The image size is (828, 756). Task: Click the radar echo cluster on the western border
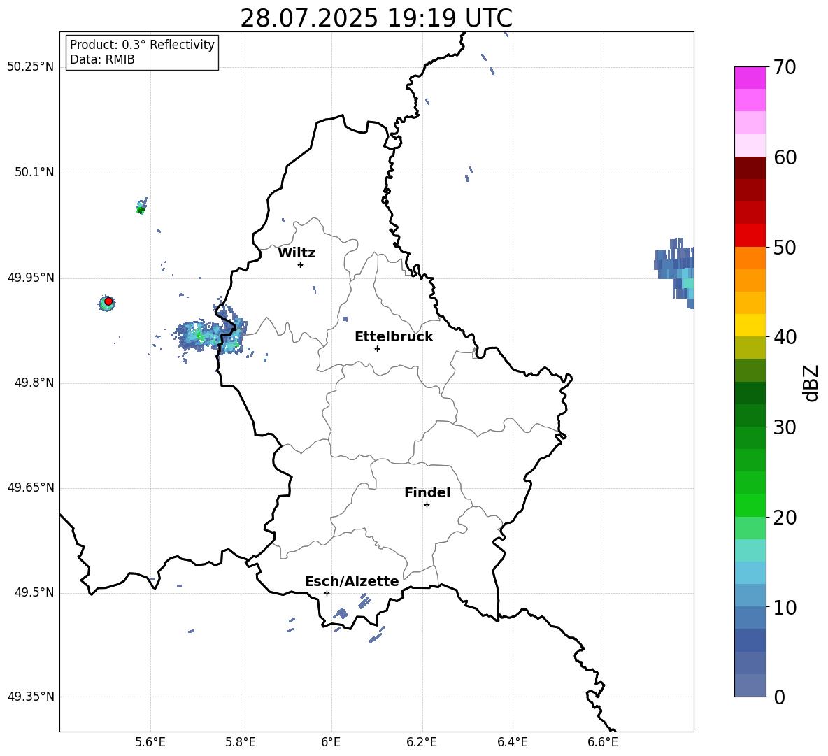211,334
